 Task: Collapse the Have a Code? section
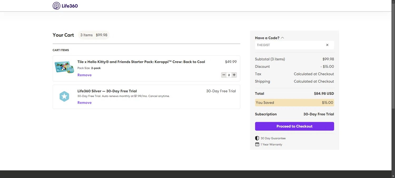[283, 38]
